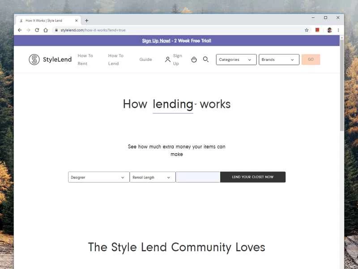Click the browser home icon
This screenshot has width=358, height=269.
[x=46, y=30]
